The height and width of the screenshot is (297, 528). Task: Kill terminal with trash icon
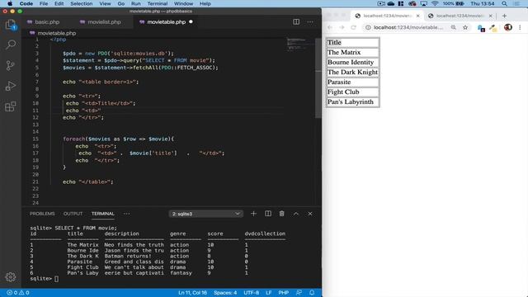[x=282, y=214]
